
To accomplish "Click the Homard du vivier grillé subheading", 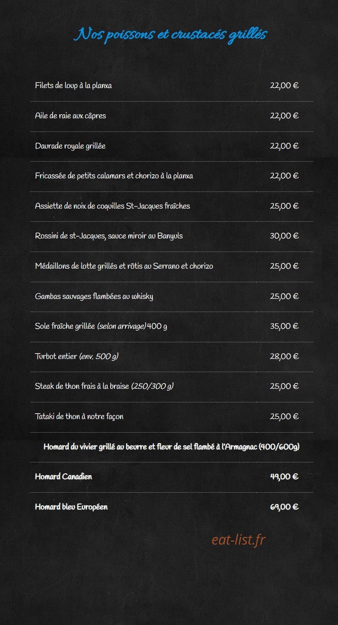I will pyautogui.click(x=171, y=447).
